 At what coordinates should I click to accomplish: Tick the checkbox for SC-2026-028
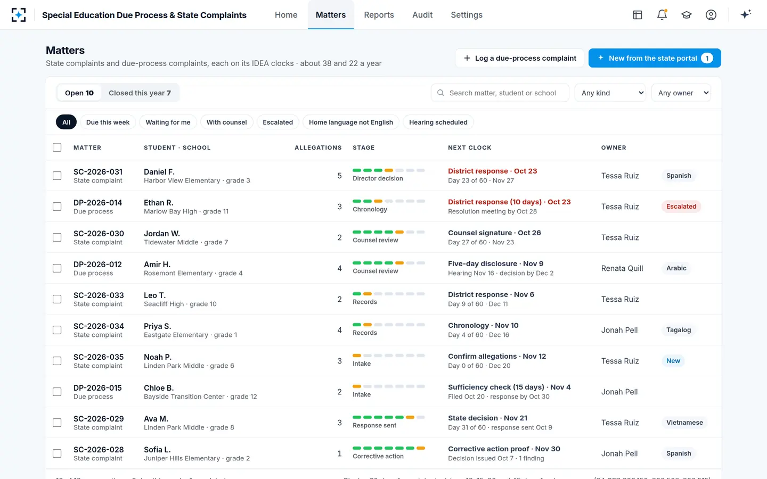[57, 453]
